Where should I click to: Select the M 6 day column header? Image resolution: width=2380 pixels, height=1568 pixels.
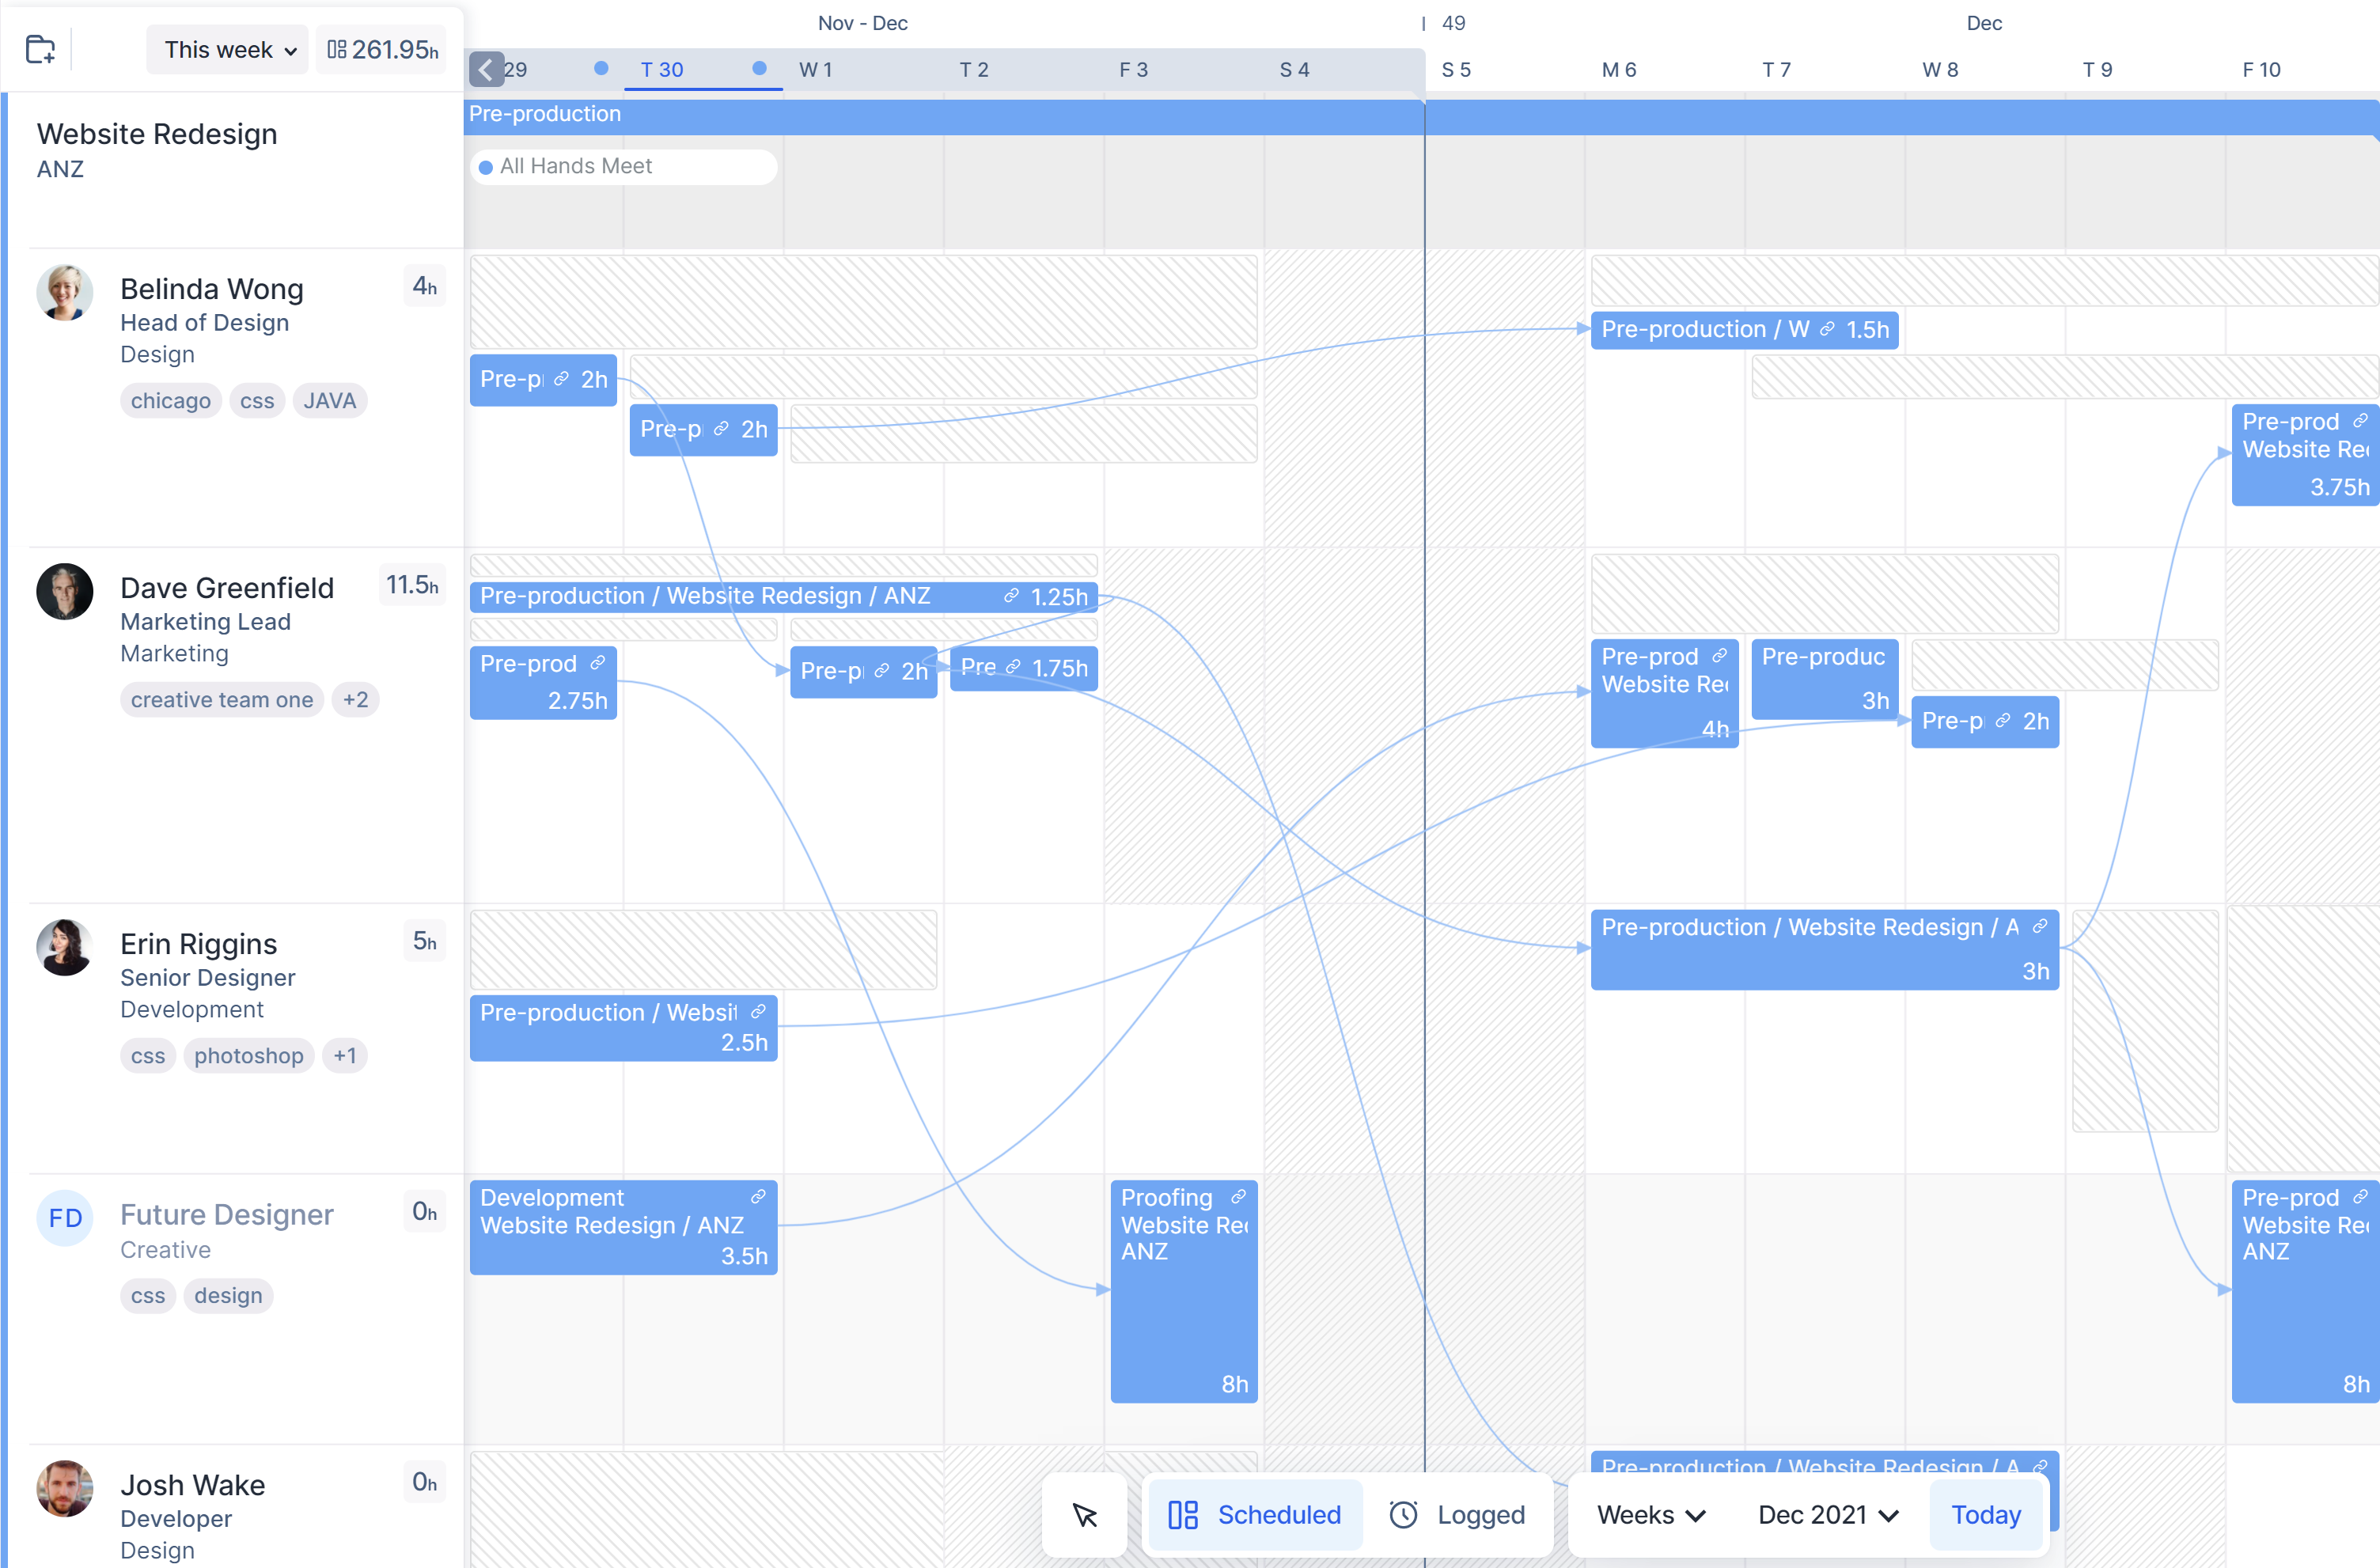(1618, 70)
